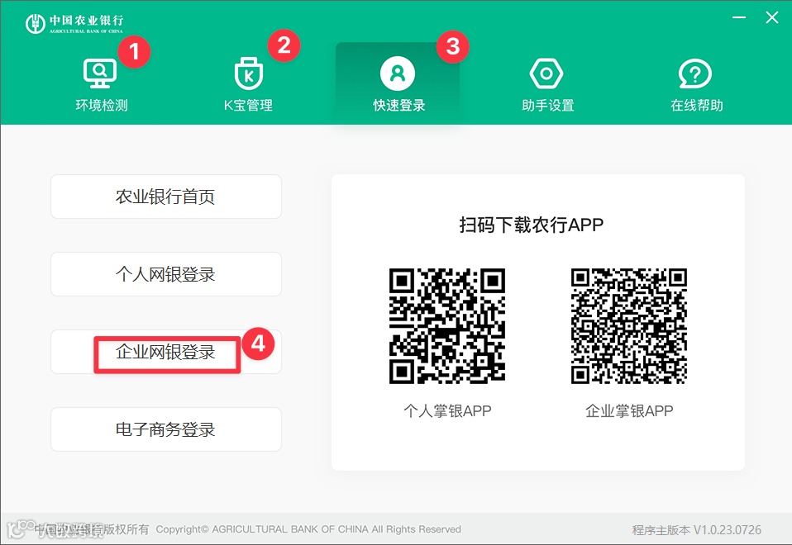Open the K宝管理 shield icon
792x545 pixels.
[249, 73]
